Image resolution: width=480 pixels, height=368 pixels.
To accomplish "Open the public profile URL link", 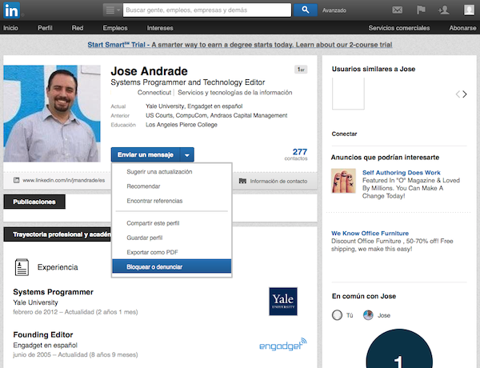I will point(64,180).
